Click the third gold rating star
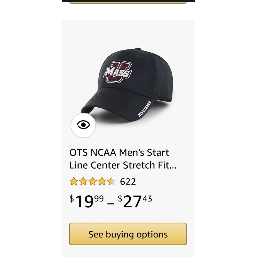Viewport: 257px width, 257px height. [93, 181]
